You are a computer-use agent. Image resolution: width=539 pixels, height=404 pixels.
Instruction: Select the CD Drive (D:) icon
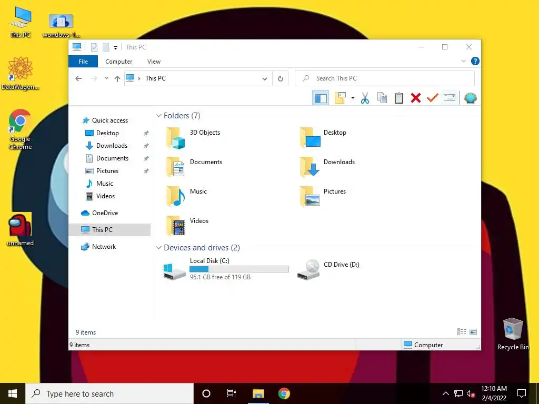pos(308,270)
